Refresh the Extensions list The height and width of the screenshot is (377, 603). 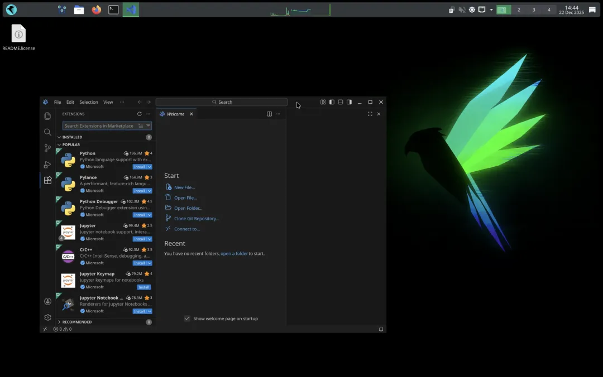139,114
